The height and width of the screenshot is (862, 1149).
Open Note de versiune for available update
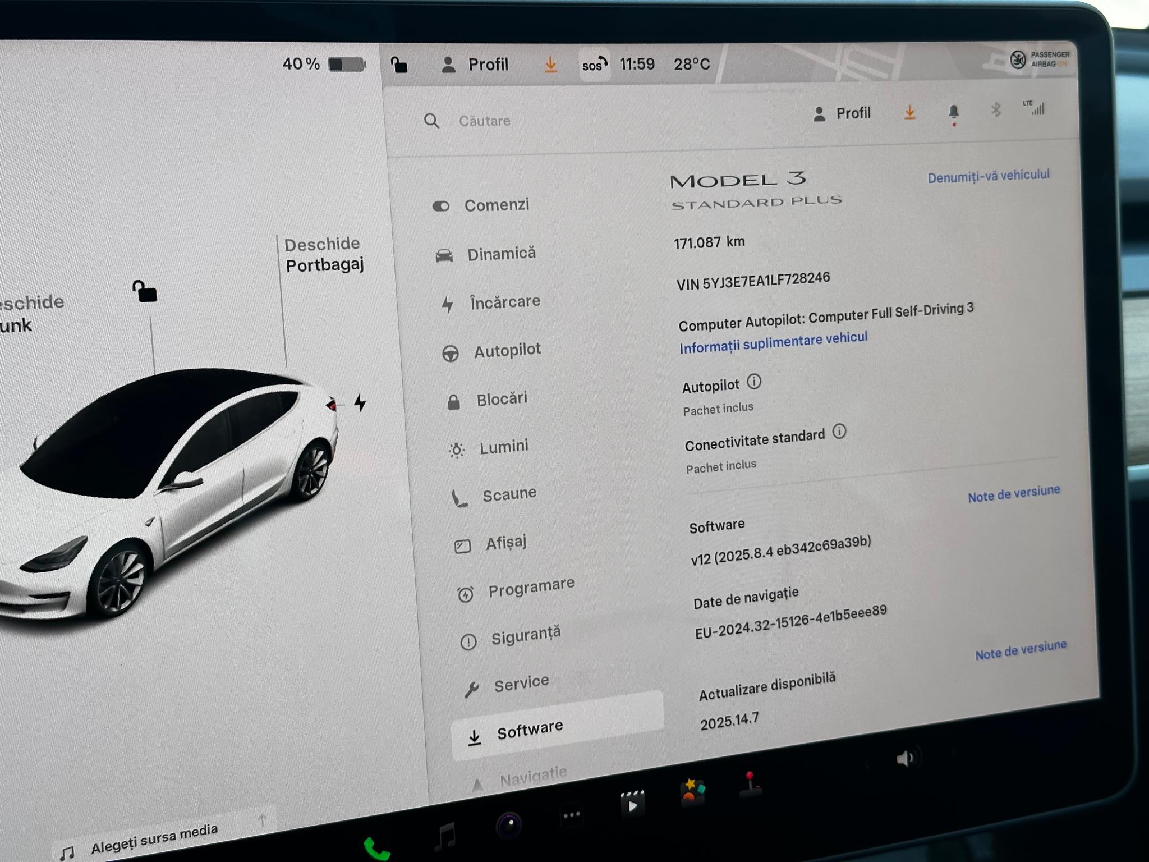[x=1020, y=650]
